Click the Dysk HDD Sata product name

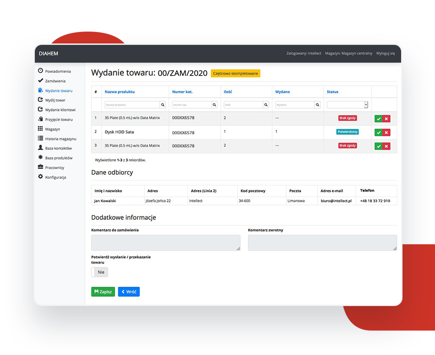click(x=120, y=132)
